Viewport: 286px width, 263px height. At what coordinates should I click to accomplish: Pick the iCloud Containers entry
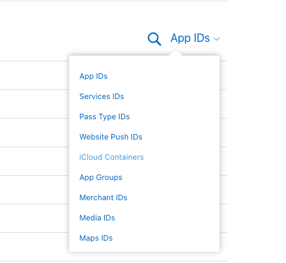(111, 157)
